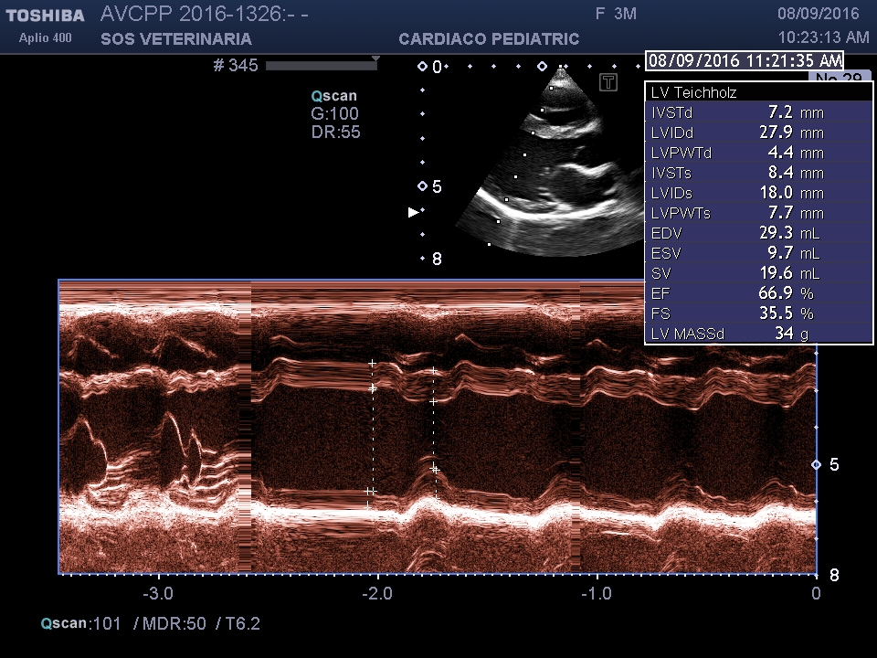This screenshot has width=877, height=658.
Task: Select the LV Teichholz panel title
Action: tap(694, 92)
